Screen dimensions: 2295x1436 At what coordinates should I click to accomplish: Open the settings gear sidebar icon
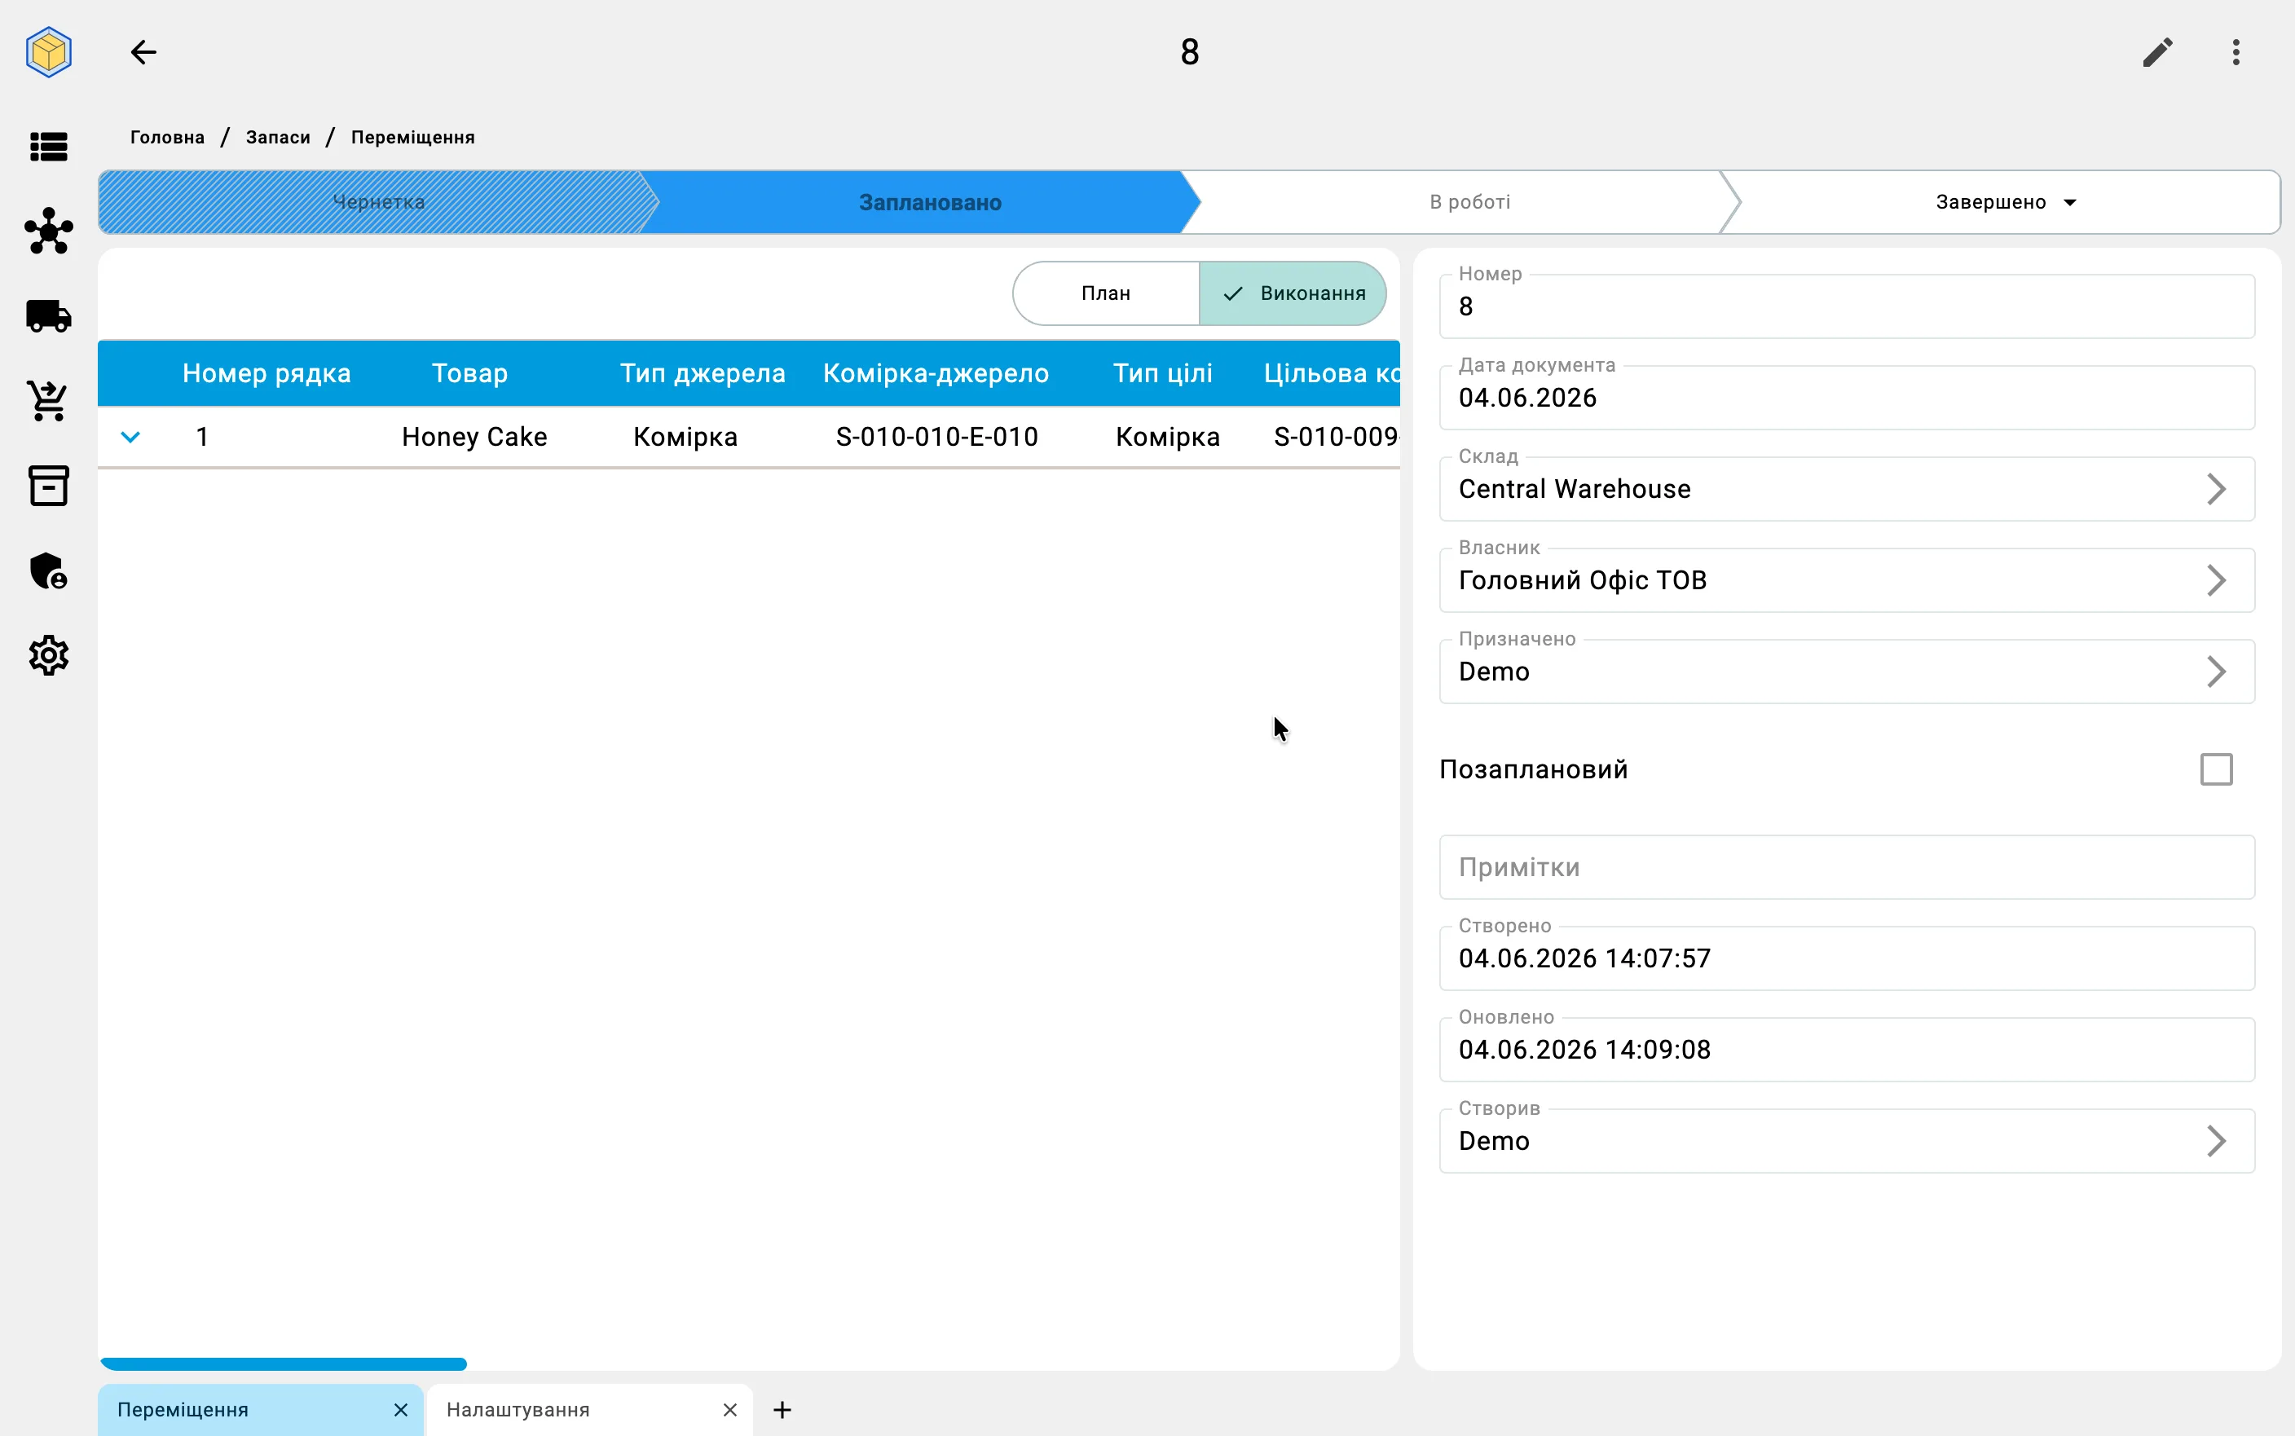(48, 655)
